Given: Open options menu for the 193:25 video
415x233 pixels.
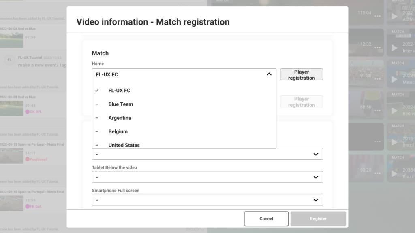Looking at the screenshot, I should coord(377,173).
